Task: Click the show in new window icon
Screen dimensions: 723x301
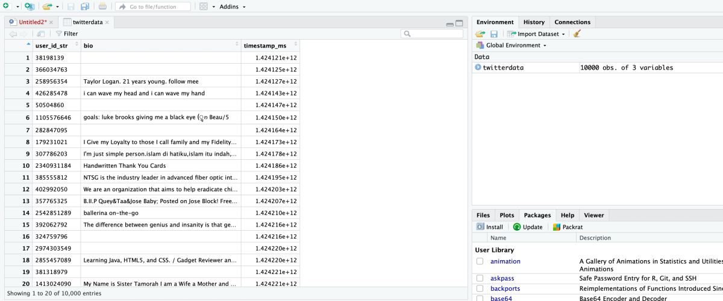Action: 40,34
